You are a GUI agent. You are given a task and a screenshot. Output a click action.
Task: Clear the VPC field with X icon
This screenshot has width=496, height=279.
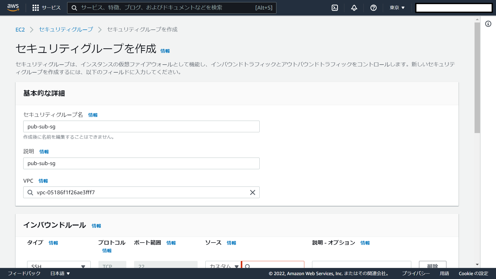pos(252,192)
